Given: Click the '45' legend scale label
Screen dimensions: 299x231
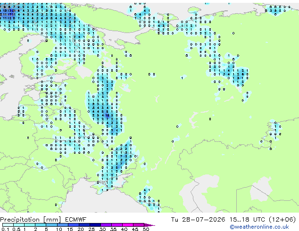Looking at the screenshot, I should pyautogui.click(x=135, y=229).
